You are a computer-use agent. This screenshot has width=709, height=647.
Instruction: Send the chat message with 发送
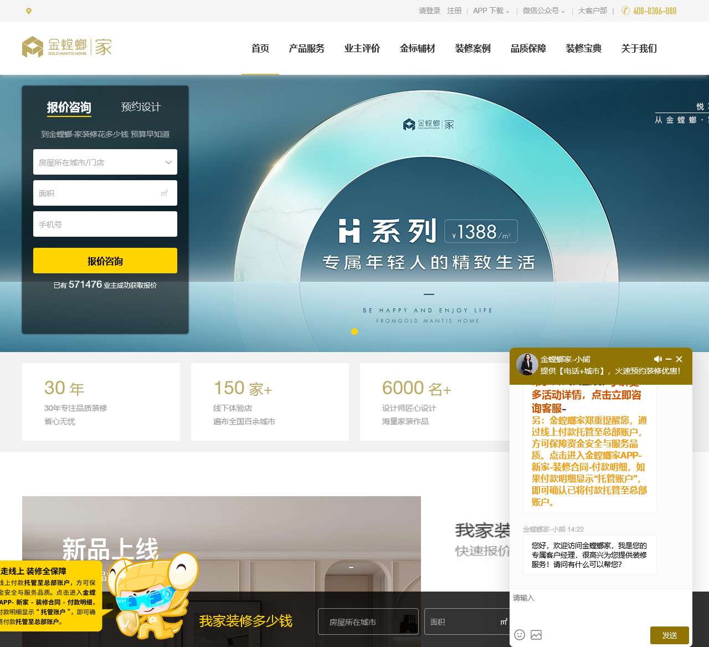[670, 635]
